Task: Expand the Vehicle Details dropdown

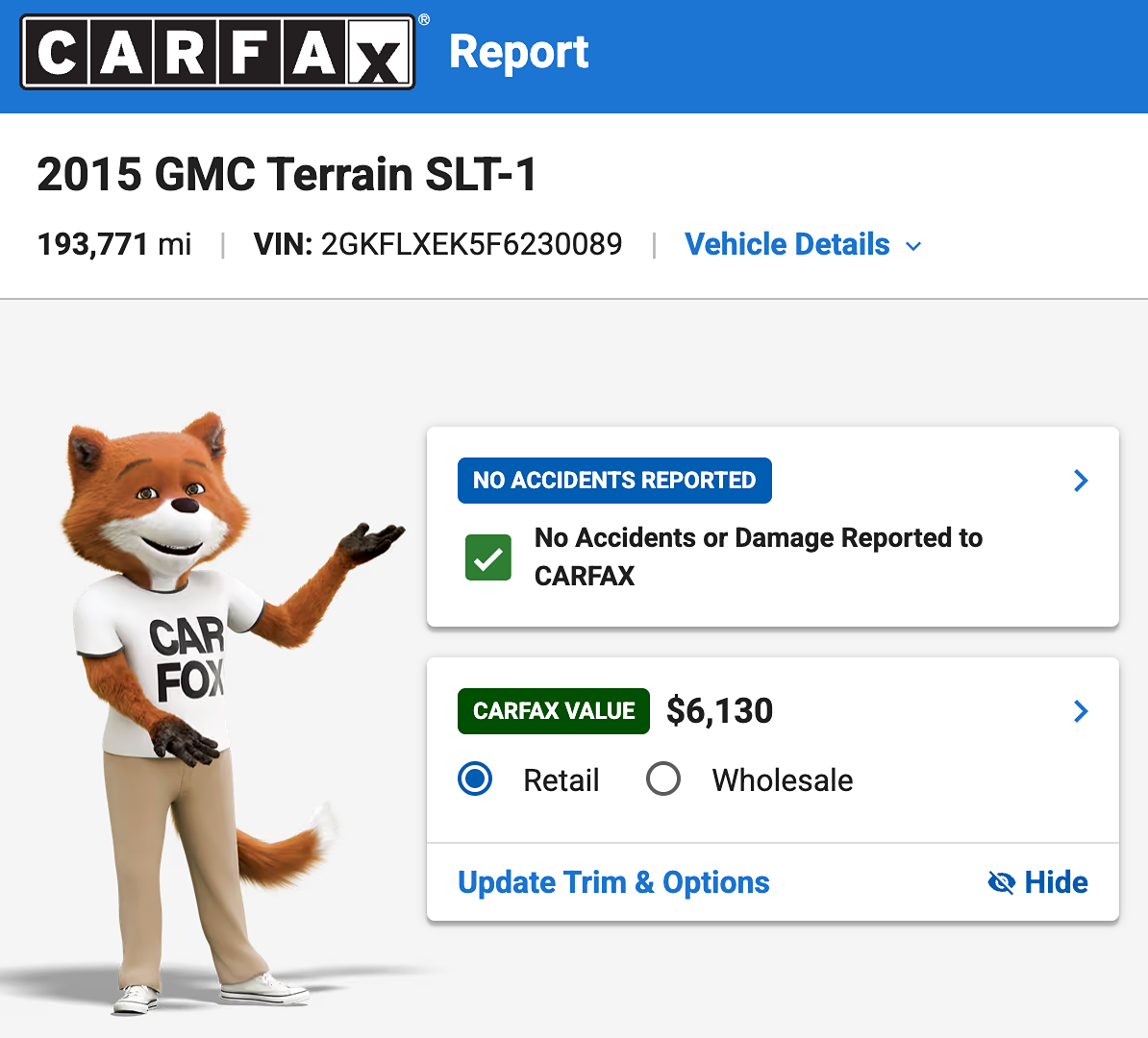Action: point(803,244)
